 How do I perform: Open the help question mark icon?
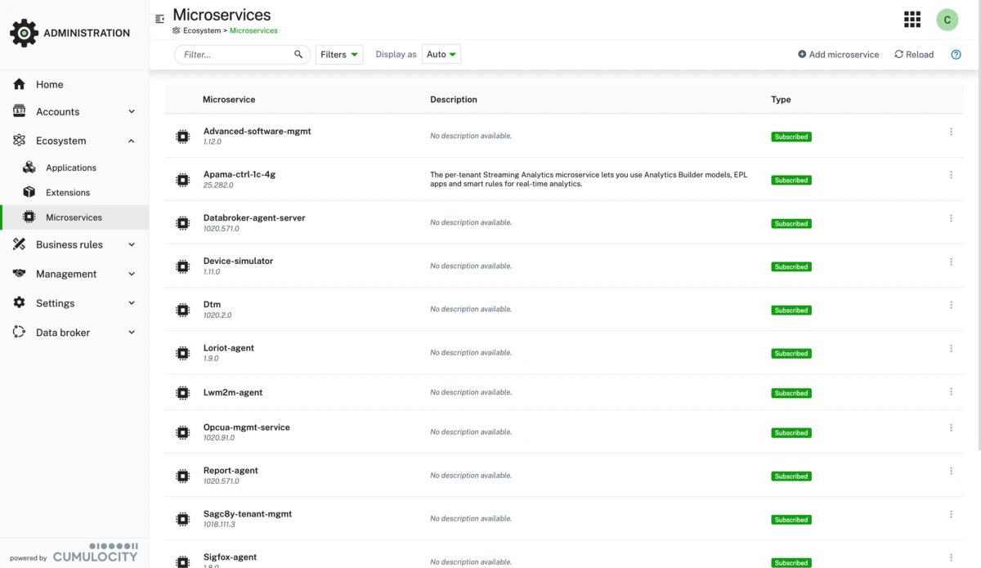[x=956, y=55]
